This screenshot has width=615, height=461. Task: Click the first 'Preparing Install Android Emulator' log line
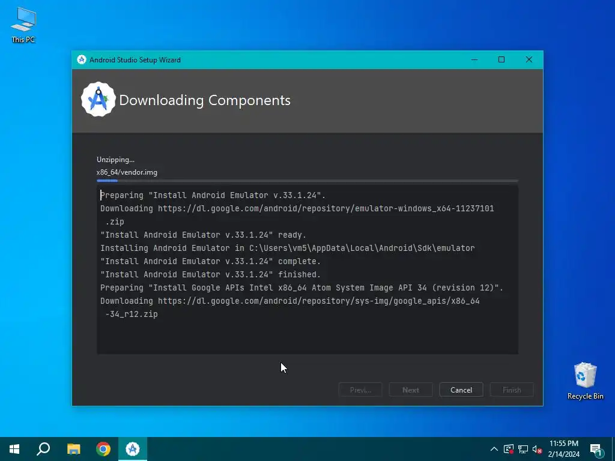point(213,195)
